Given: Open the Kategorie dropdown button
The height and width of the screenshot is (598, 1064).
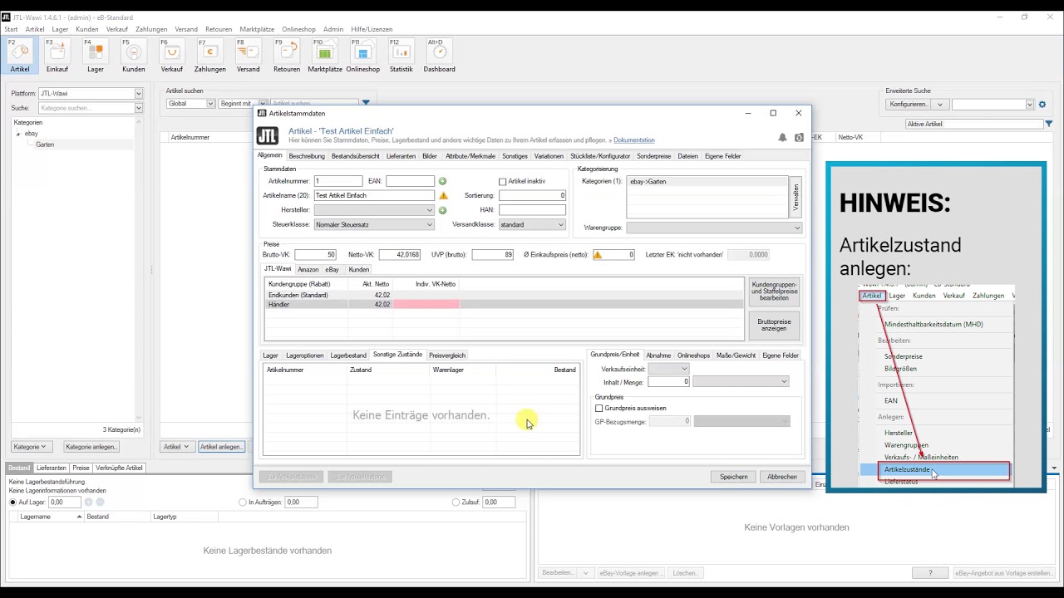Looking at the screenshot, I should 32,447.
